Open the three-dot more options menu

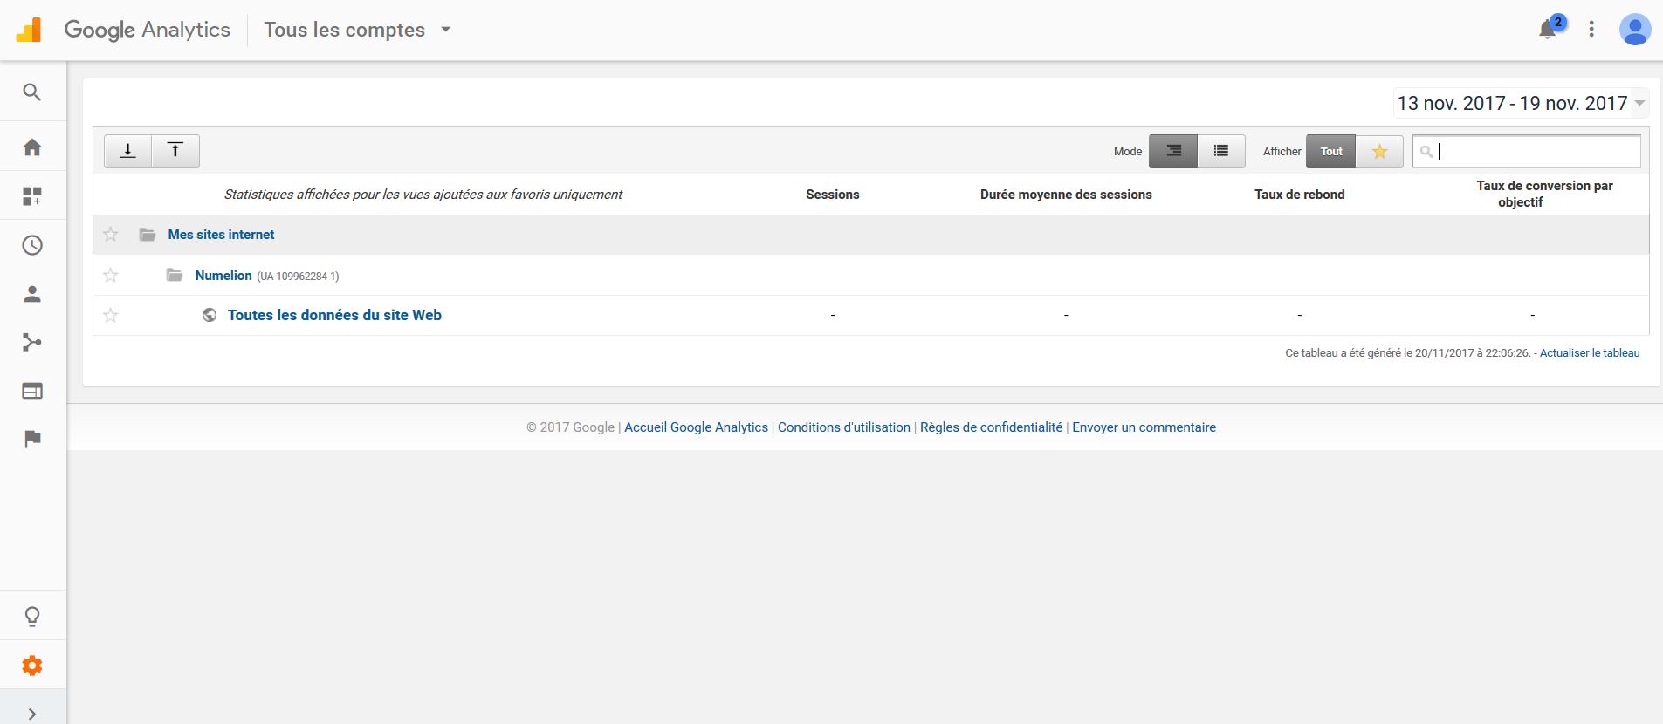tap(1591, 30)
